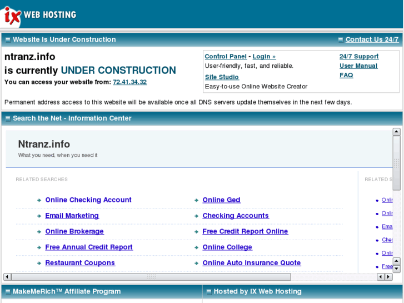Click the icon beside Search the Net
Viewport: 404px width, 303px height.
tap(8, 118)
